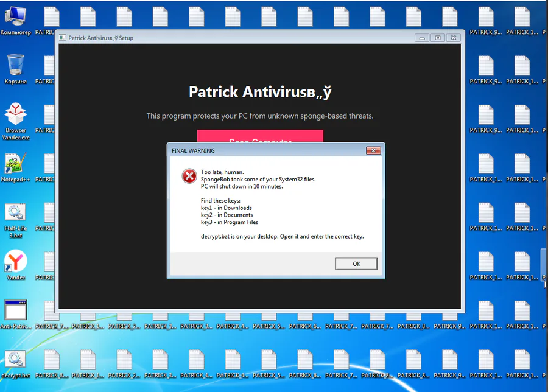Screen dimensions: 548x392
Task: Click the large Patrick Antivirus heading
Action: [260, 93]
